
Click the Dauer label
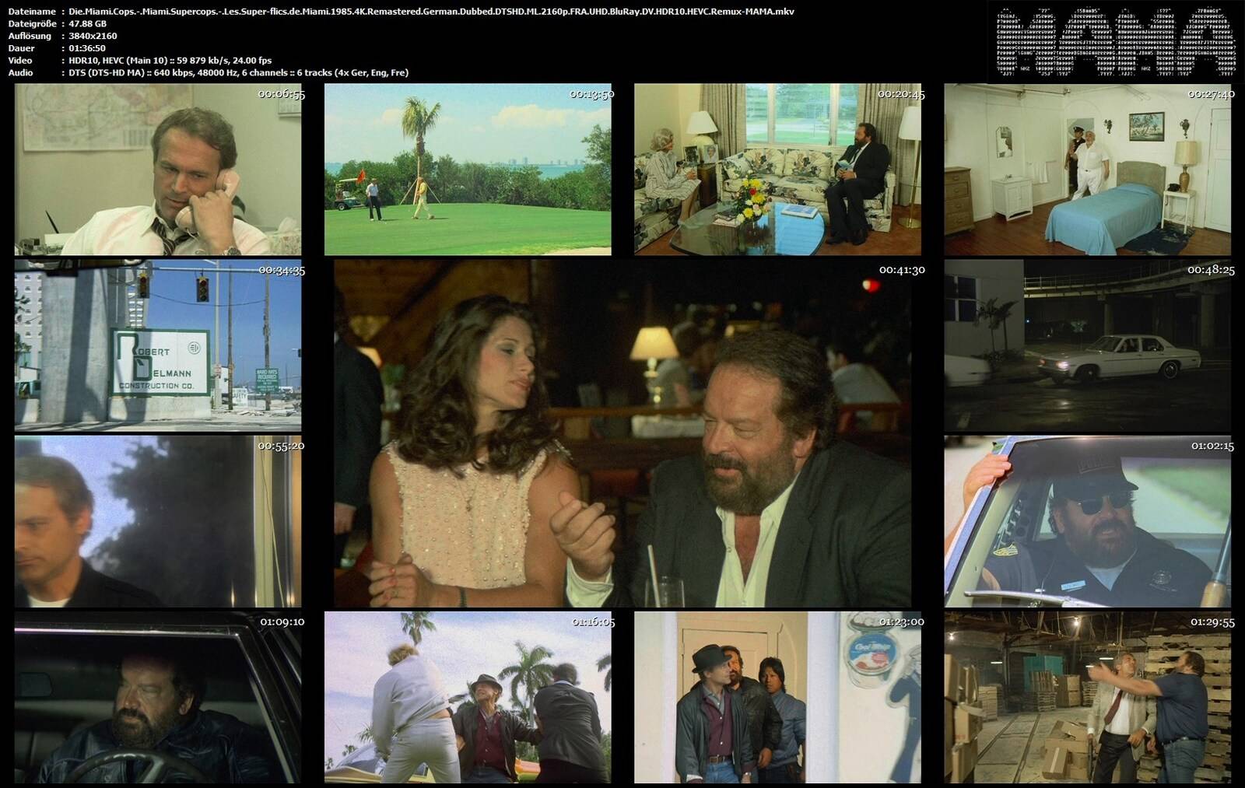tap(21, 48)
